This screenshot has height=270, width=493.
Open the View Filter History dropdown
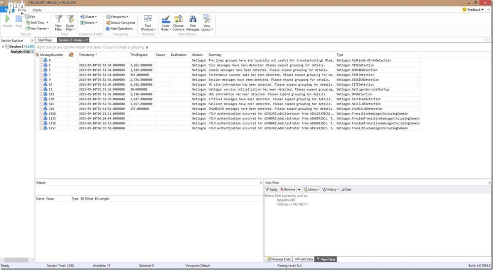(x=330, y=190)
